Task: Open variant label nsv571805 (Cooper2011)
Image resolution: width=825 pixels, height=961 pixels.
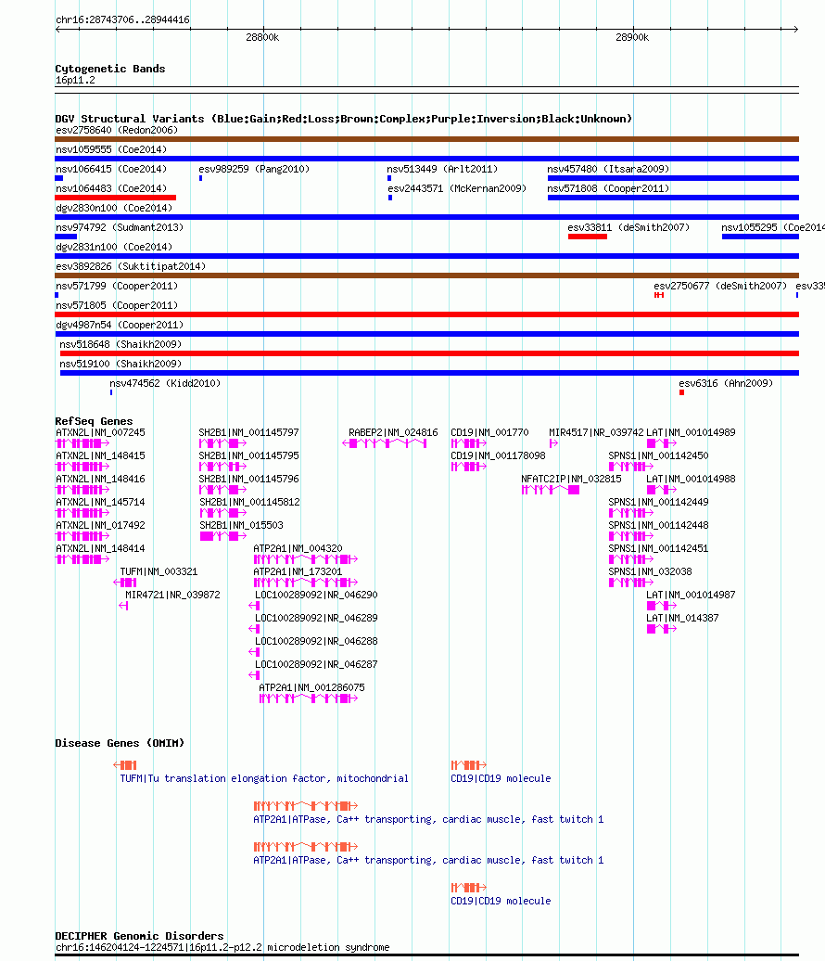Action: pyautogui.click(x=117, y=305)
